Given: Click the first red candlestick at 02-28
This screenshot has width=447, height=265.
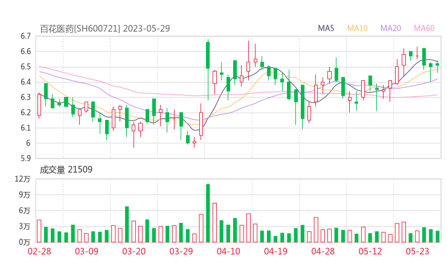Looking at the screenshot, I should click(39, 105).
